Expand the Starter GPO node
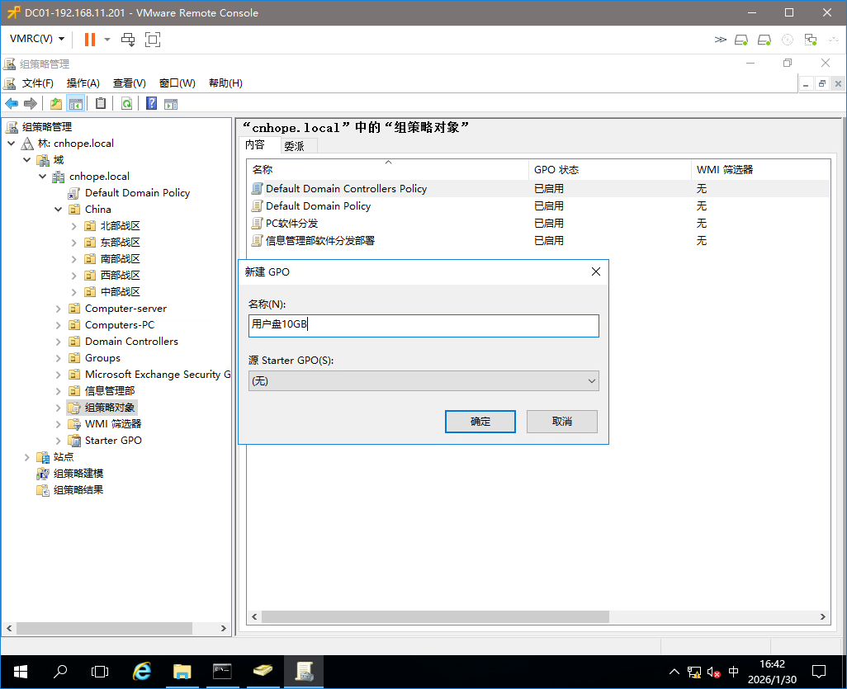 click(59, 441)
